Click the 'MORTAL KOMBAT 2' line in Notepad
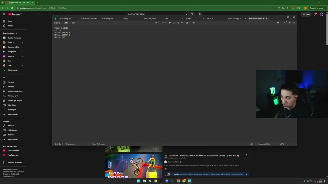Image resolution: width=328 pixels, height=184 pixels. point(62,35)
